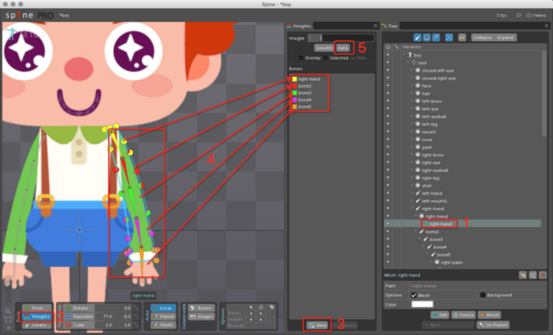Click the duplicate icon beside Mesh: right-hand
The height and width of the screenshot is (335, 553).
pyautogui.click(x=523, y=275)
